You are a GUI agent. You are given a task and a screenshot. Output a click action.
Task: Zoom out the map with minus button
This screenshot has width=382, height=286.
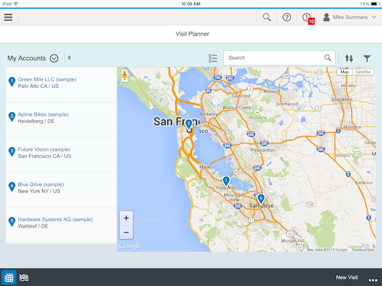click(x=126, y=233)
